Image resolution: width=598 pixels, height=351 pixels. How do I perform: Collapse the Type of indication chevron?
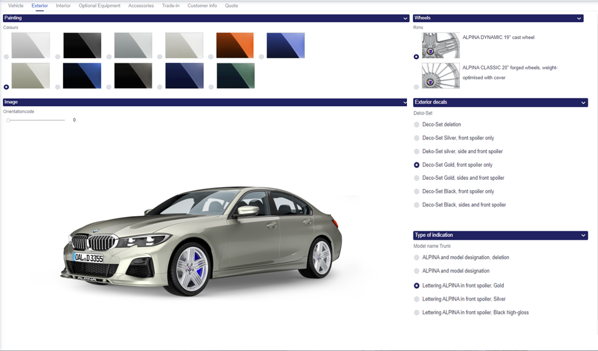coord(583,235)
